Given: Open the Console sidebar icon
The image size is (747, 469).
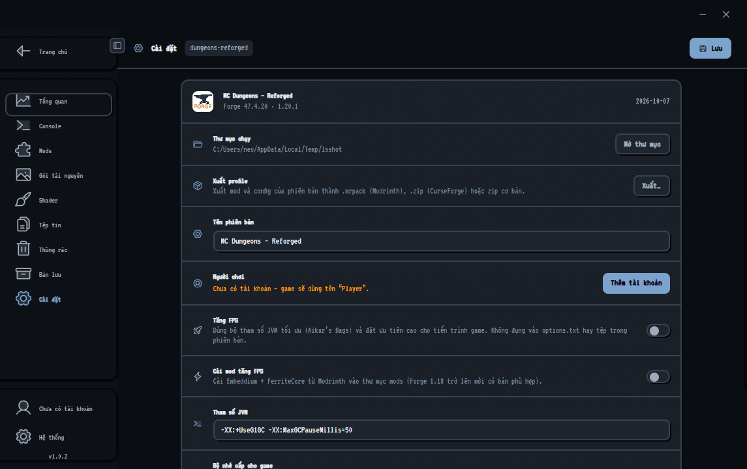Looking at the screenshot, I should tap(23, 126).
